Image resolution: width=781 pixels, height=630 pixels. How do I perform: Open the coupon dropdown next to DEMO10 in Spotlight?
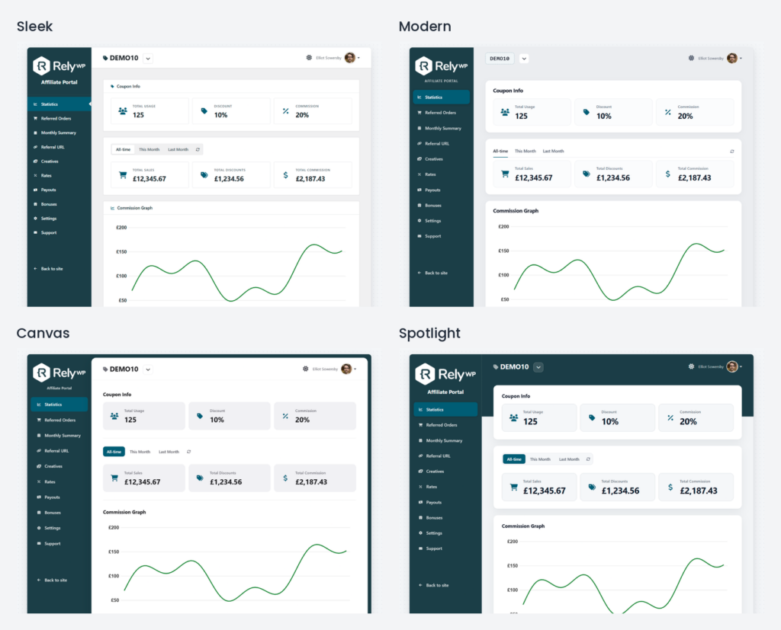[538, 367]
